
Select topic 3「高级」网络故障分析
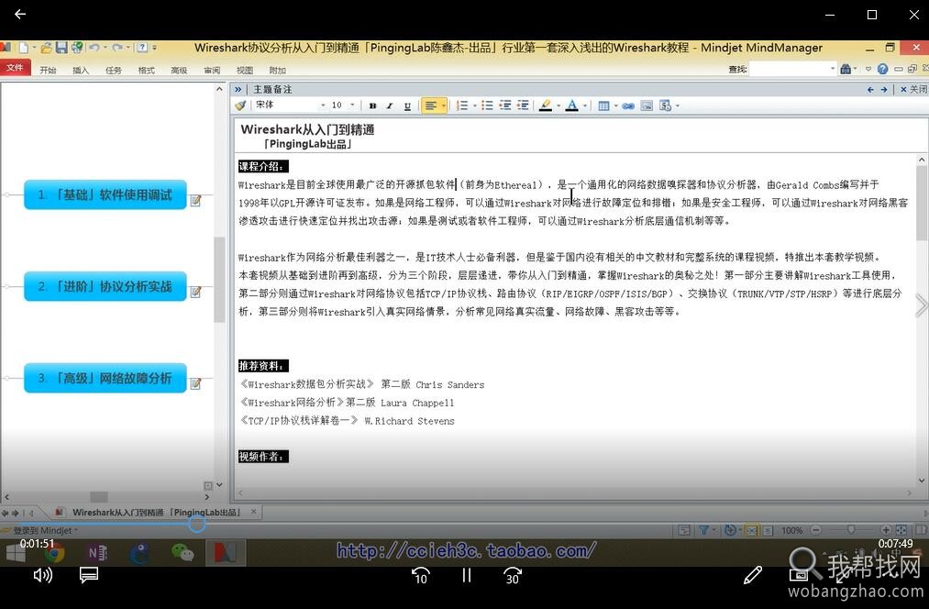click(x=105, y=378)
